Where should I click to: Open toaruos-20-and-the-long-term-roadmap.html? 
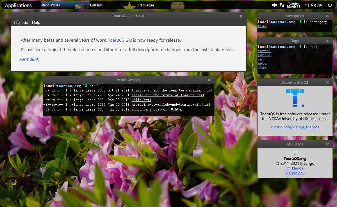tap(172, 90)
